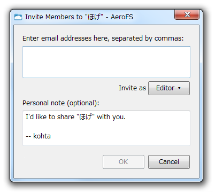
Task: Click the window title text "Invite Members to"
Action: pos(54,17)
